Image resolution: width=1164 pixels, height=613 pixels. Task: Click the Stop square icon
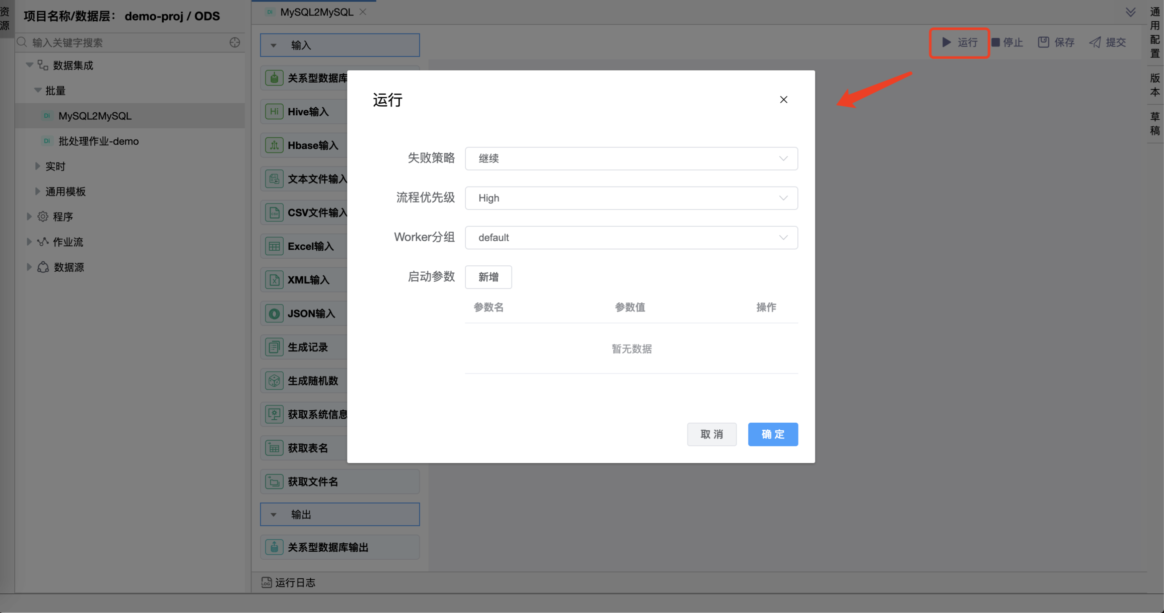(x=995, y=42)
